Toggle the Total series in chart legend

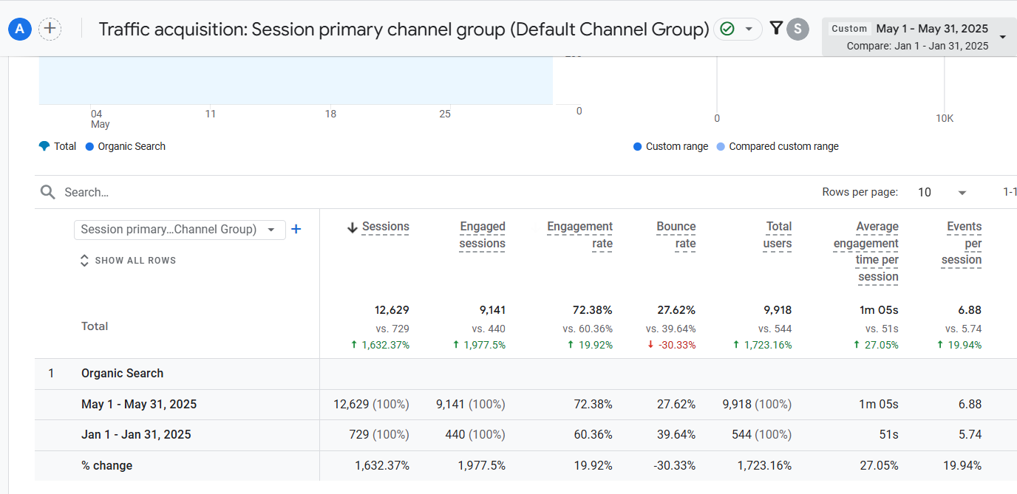pyautogui.click(x=58, y=146)
